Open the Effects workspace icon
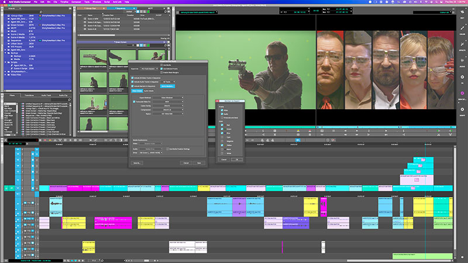Image resolution: width=468 pixels, height=263 pixels. tap(462, 44)
